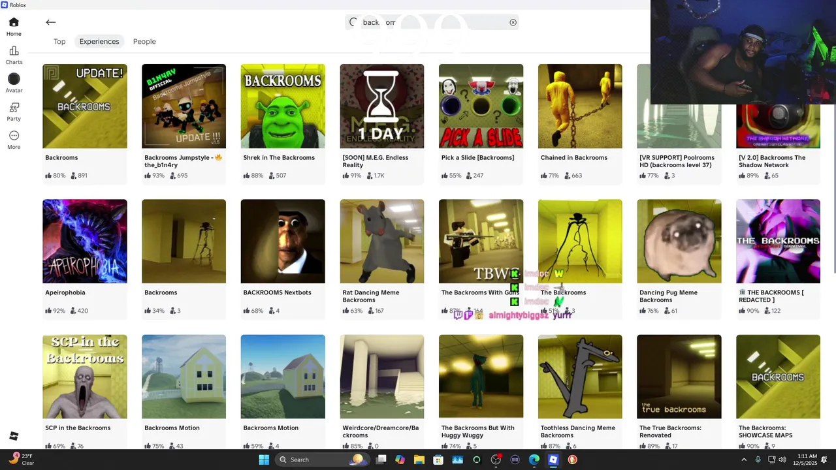This screenshot has height=470, width=836.
Task: Open Backrooms But With Huggy Wuggy thumbnail
Action: click(481, 377)
